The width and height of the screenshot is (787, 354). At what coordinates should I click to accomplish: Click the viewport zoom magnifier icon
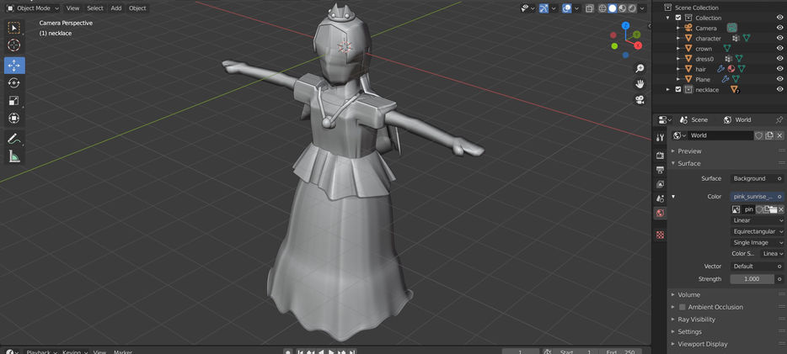click(x=640, y=68)
